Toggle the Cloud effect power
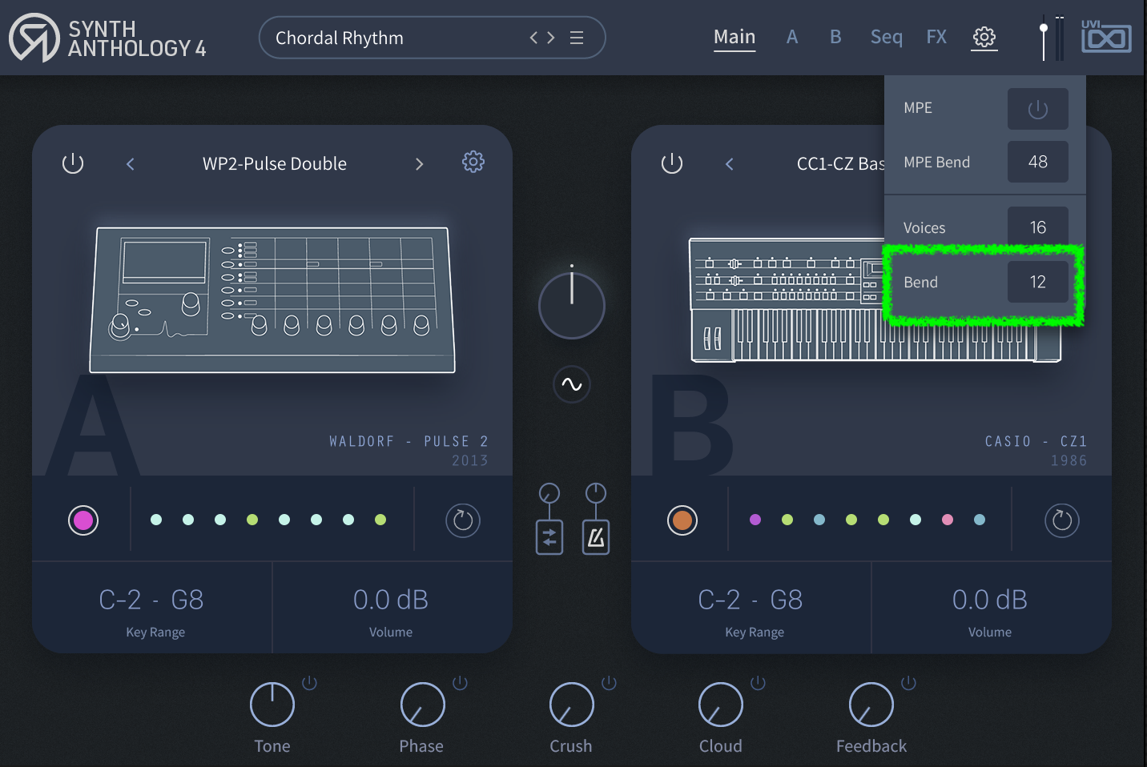The width and height of the screenshot is (1147, 767). coord(758,683)
